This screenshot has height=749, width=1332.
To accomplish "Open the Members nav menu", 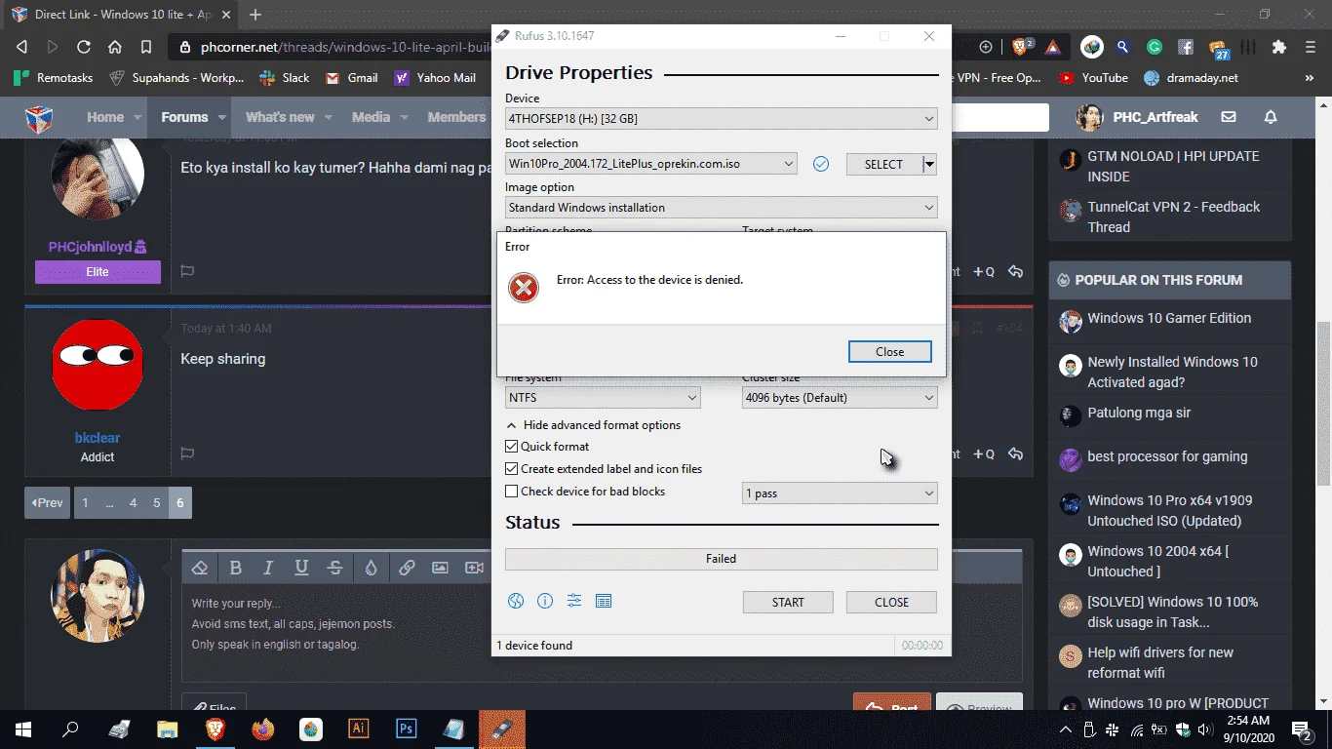I will point(456,117).
